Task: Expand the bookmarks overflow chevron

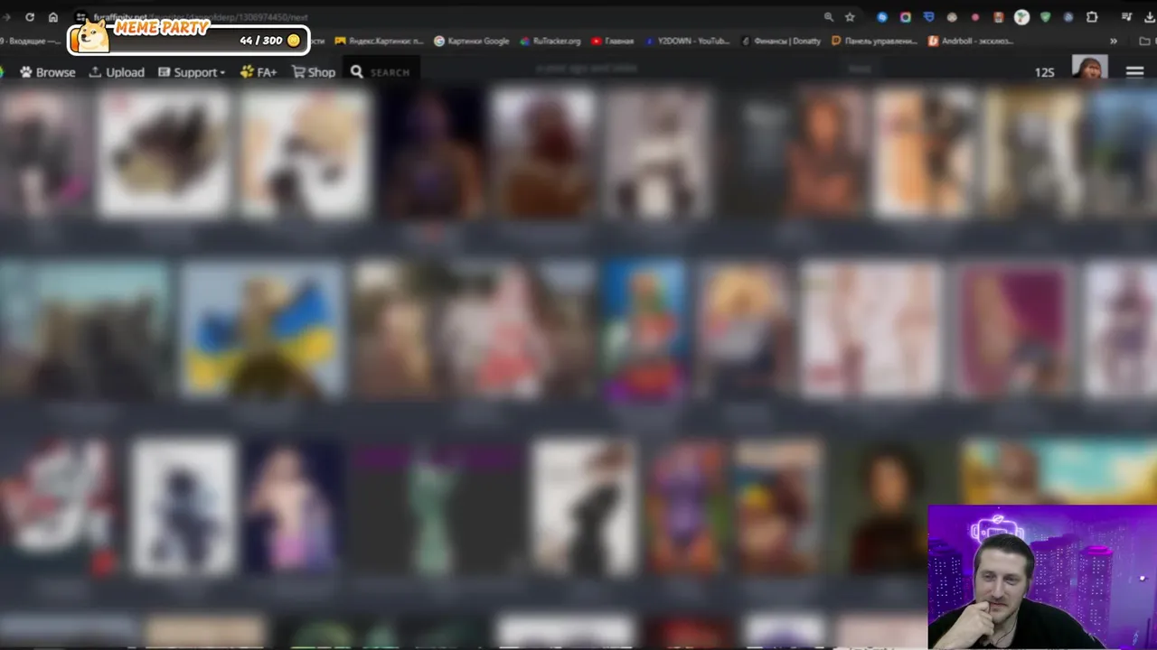Action: 1114,41
